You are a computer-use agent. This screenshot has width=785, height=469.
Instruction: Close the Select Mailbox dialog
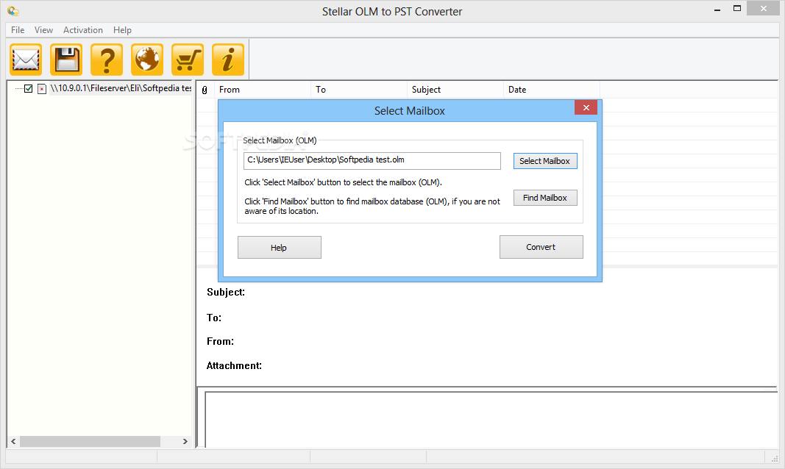pos(586,107)
